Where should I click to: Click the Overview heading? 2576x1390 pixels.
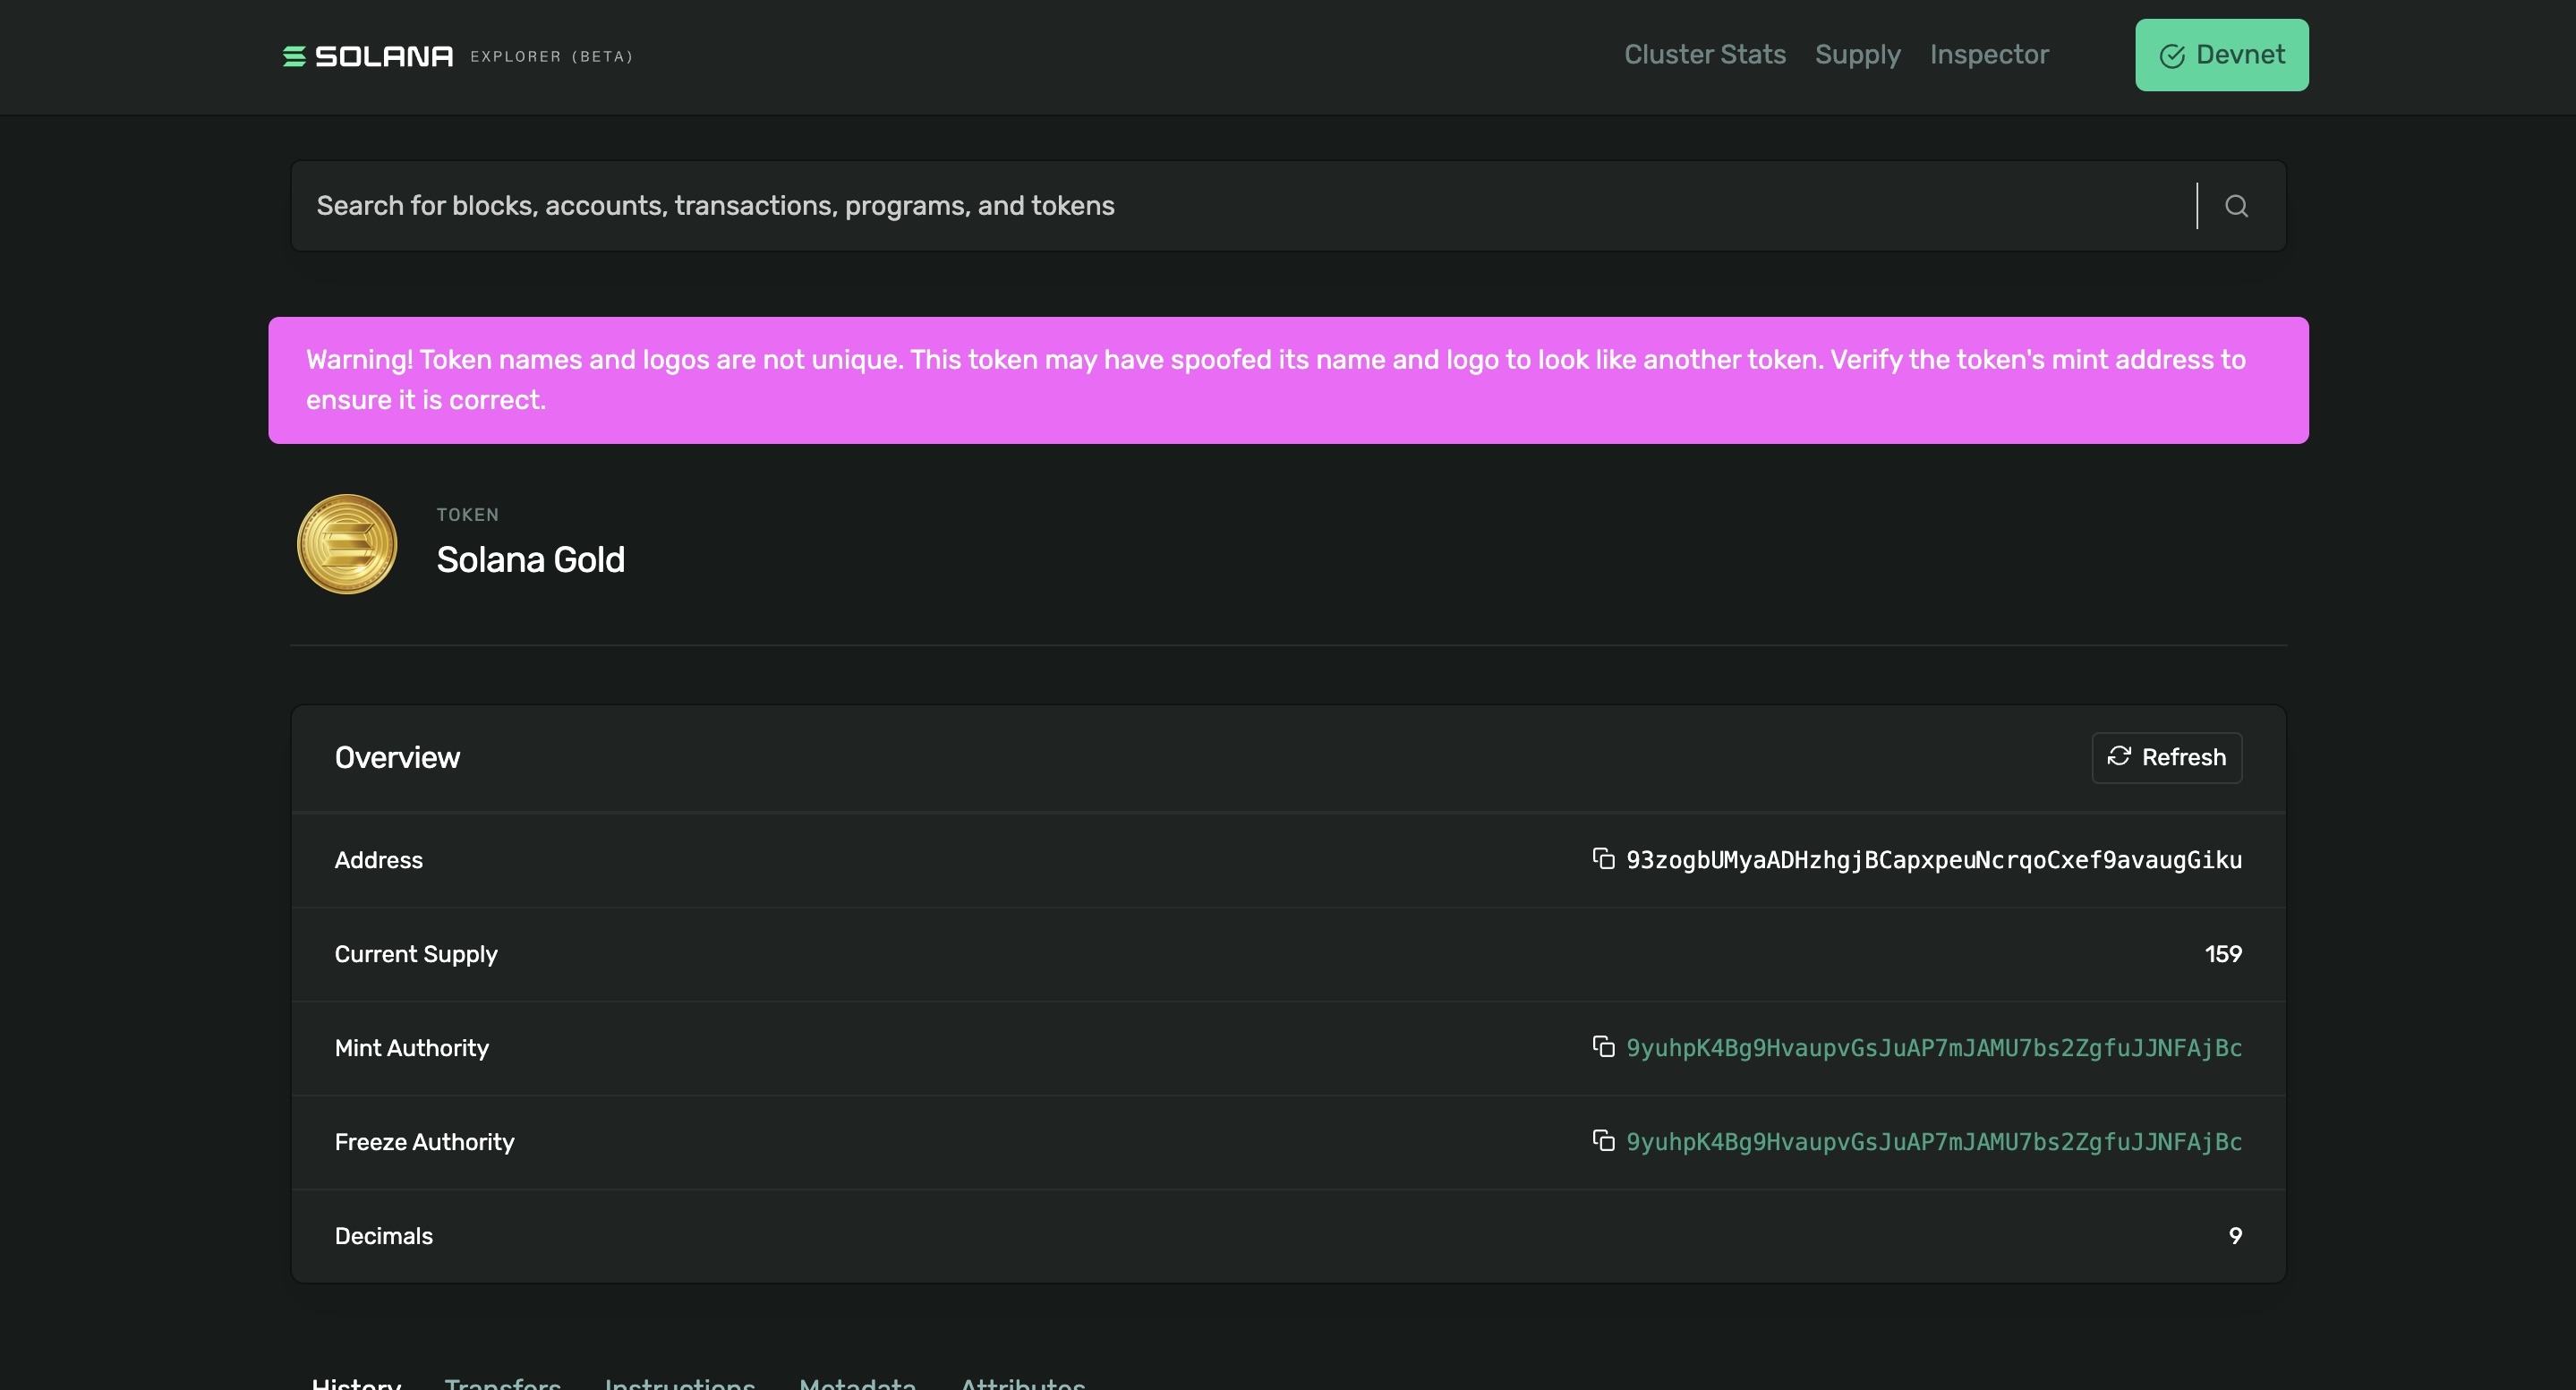(x=397, y=757)
